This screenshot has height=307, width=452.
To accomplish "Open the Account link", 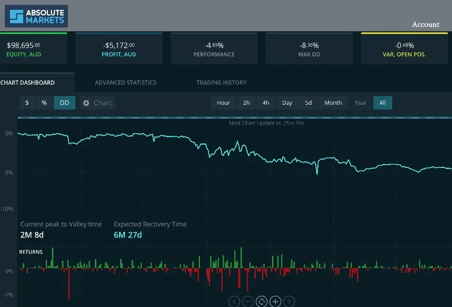I will 426,24.
